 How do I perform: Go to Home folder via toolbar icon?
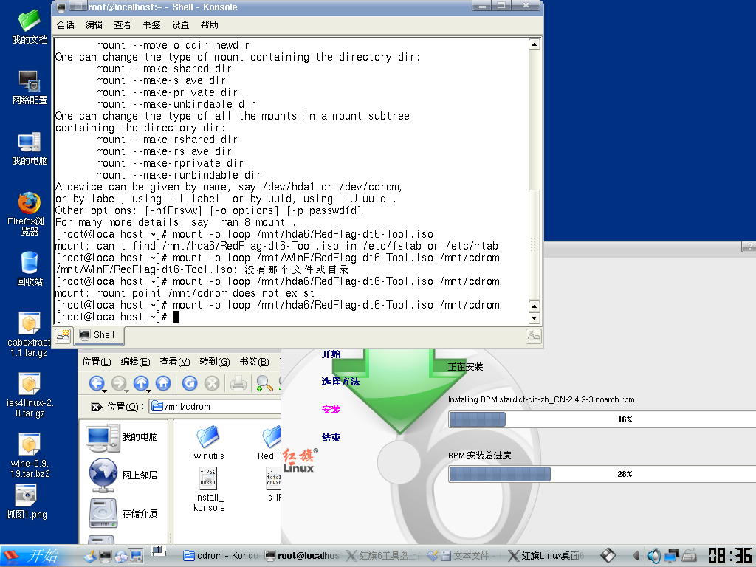point(164,382)
